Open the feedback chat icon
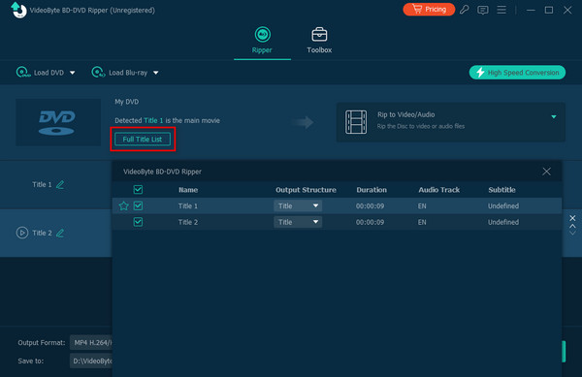Screen dimensions: 582x377 tap(482, 10)
